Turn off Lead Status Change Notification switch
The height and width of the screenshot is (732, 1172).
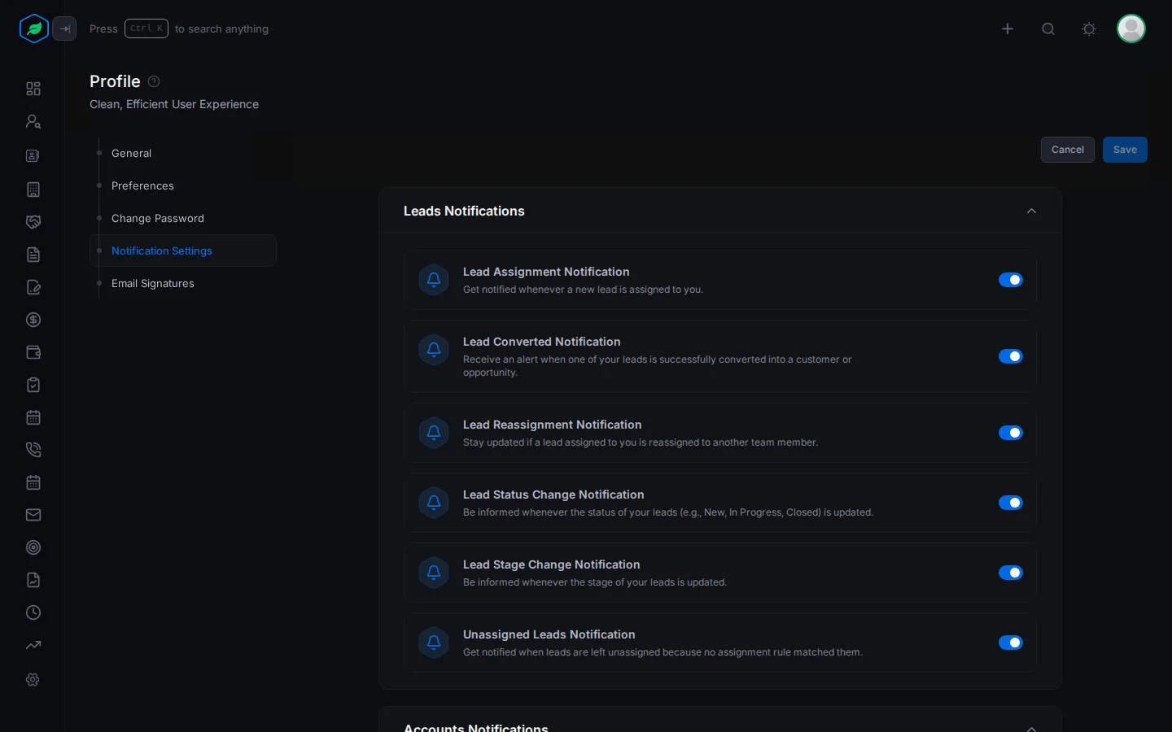(x=1011, y=503)
